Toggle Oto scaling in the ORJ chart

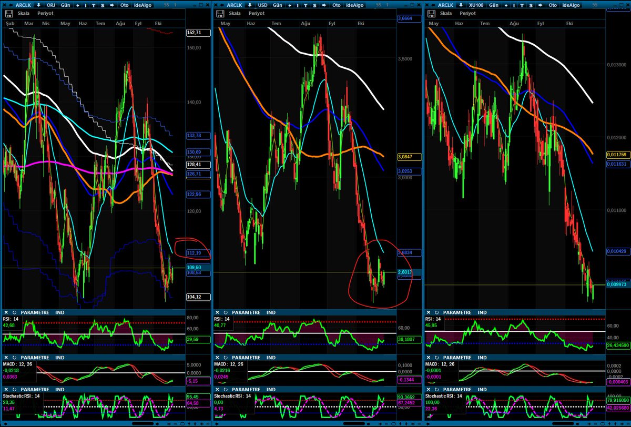point(124,5)
